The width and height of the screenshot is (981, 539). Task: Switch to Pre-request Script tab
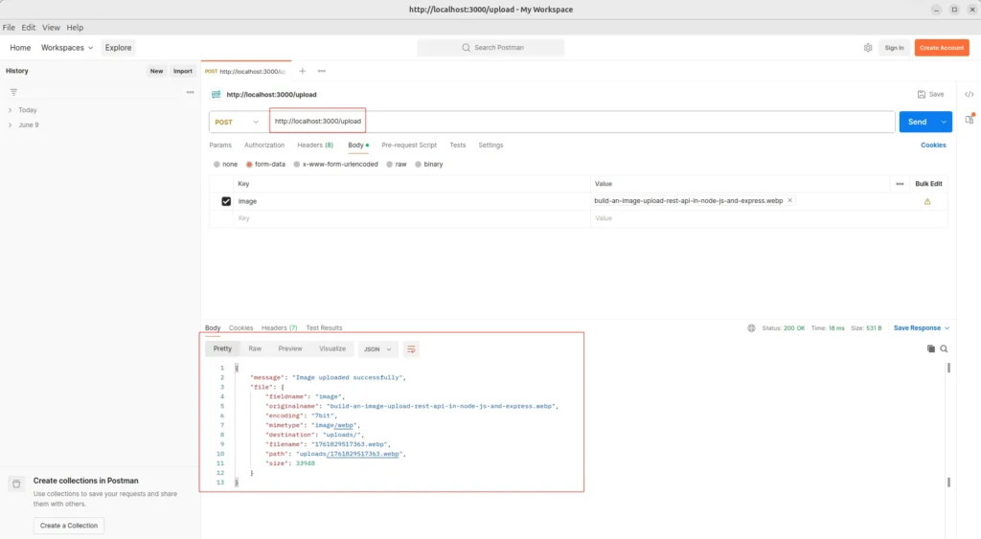(409, 146)
